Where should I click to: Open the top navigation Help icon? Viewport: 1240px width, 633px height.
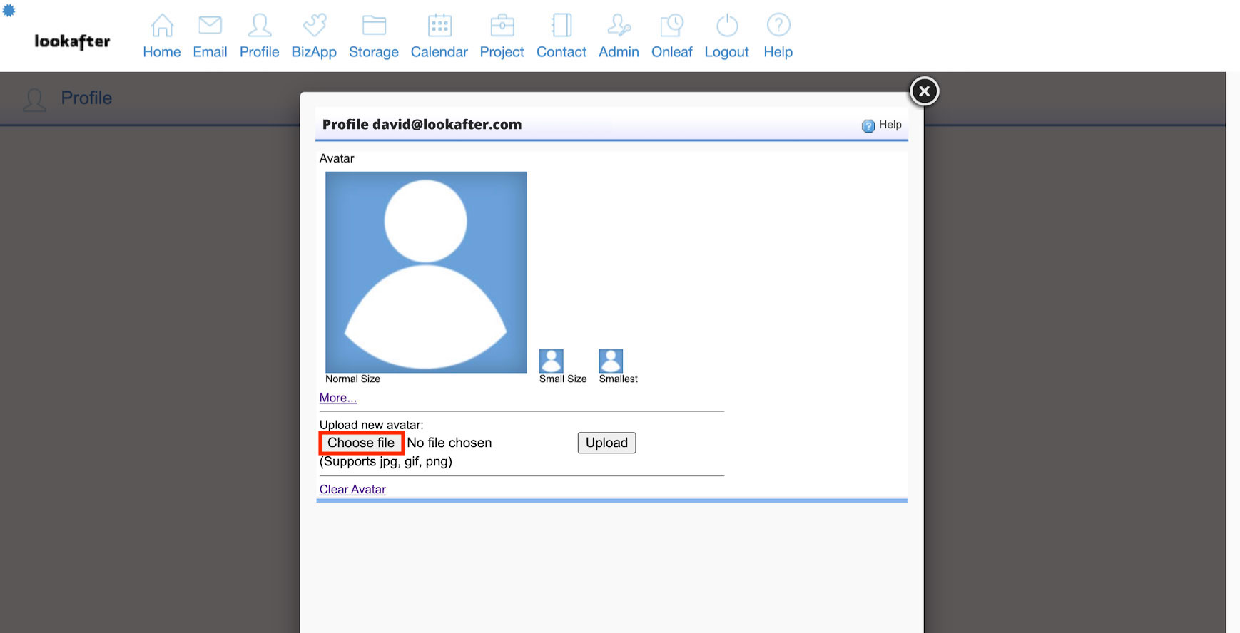[778, 26]
